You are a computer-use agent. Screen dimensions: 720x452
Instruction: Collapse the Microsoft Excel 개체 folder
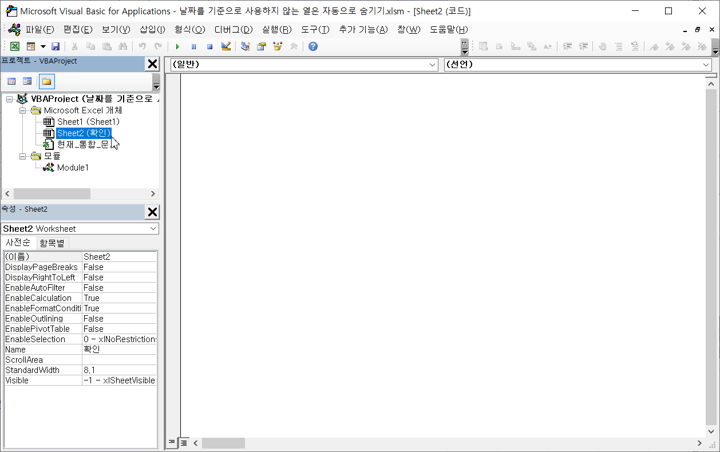(22, 110)
